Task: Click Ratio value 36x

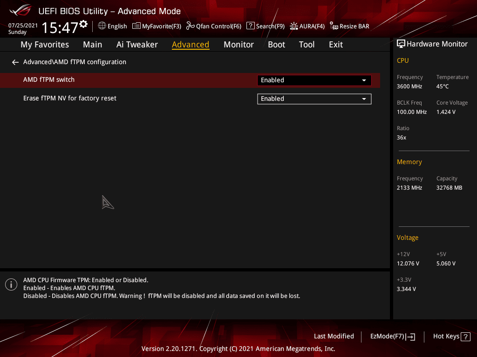Action: (x=401, y=138)
